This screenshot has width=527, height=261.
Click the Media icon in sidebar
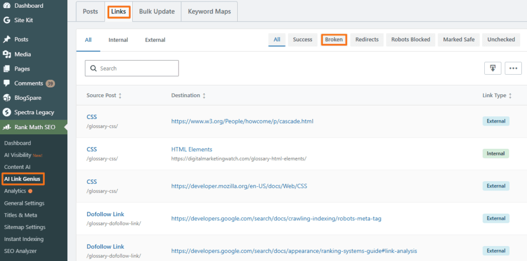click(x=7, y=54)
